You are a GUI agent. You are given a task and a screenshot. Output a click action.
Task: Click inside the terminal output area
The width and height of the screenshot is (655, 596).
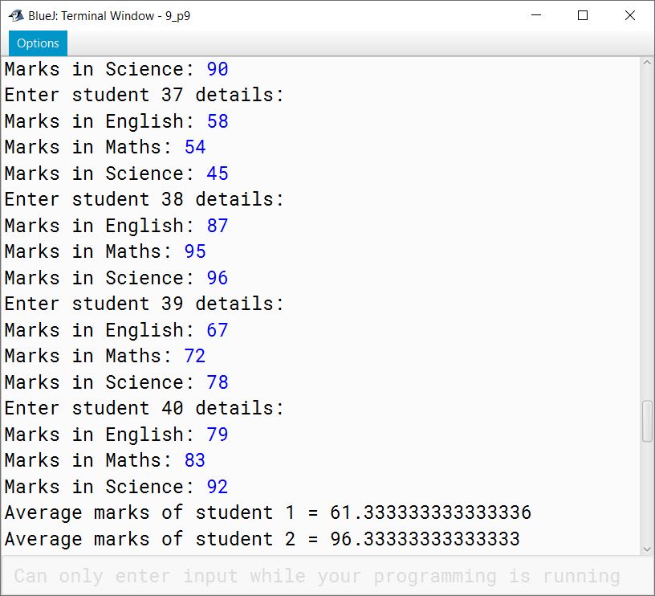click(x=321, y=321)
